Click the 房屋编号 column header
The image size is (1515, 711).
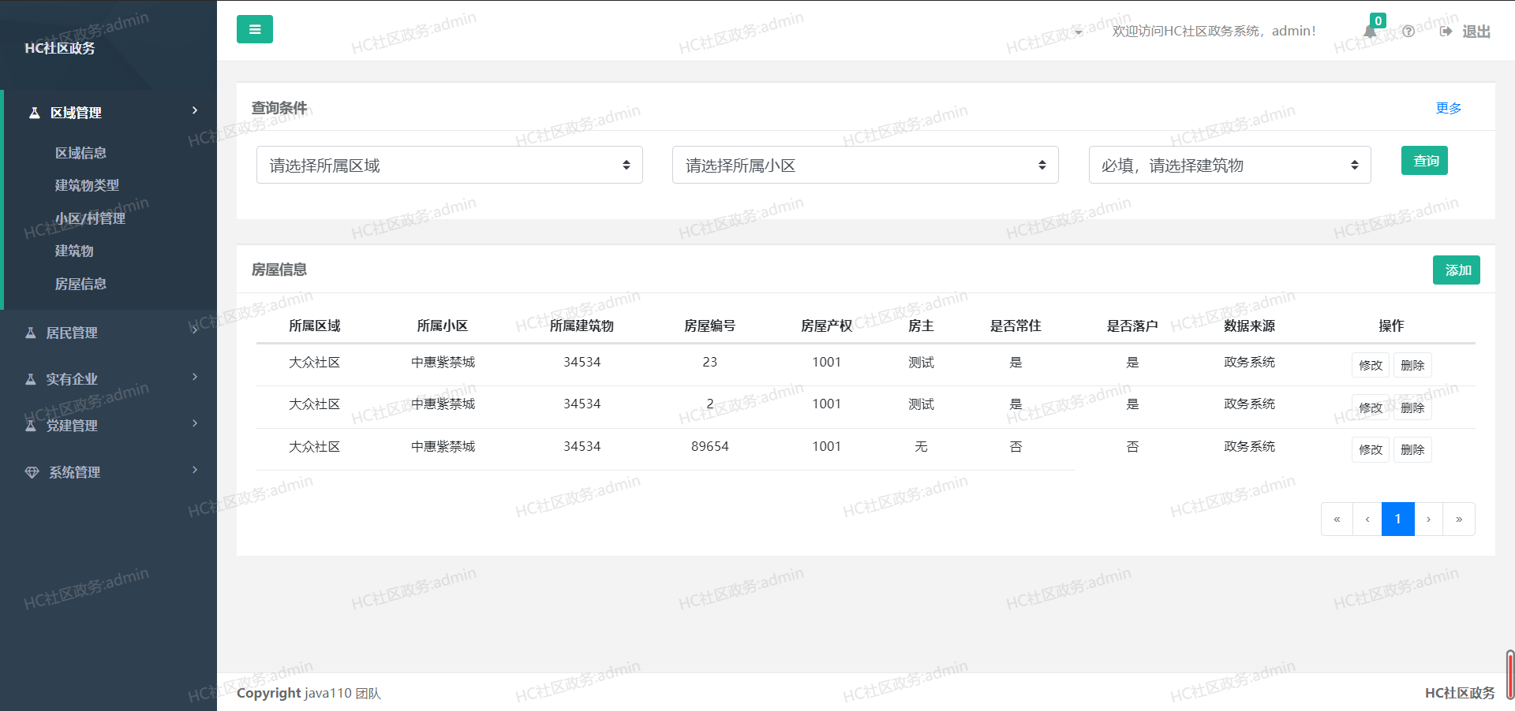pyautogui.click(x=709, y=326)
